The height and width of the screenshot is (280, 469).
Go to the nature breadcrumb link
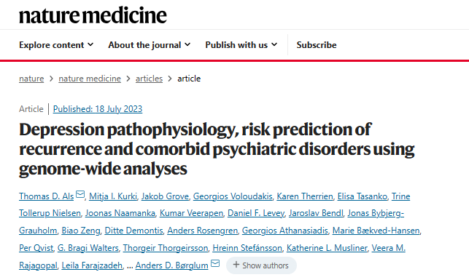pos(31,79)
